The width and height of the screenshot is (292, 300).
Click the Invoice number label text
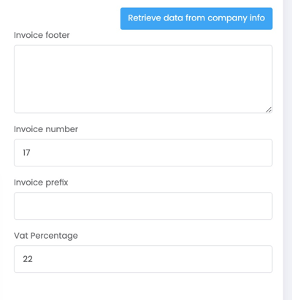pyautogui.click(x=46, y=129)
